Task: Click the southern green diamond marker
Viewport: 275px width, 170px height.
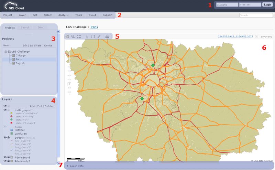Action: tap(142, 99)
